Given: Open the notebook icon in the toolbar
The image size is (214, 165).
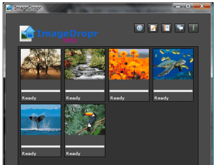Looking at the screenshot, I should click(166, 28).
